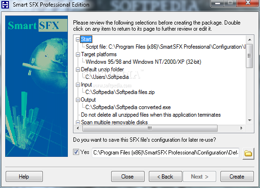Uncheck the Yes save configuration checkbox
Image resolution: width=260 pixels, height=188 pixels.
pos(76,152)
